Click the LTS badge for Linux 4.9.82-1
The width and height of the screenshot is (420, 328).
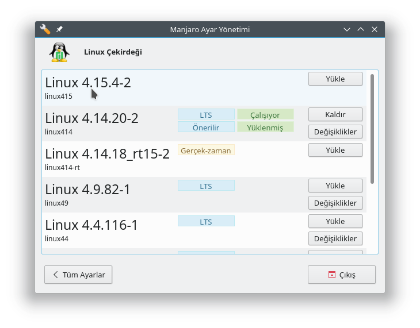(x=206, y=186)
